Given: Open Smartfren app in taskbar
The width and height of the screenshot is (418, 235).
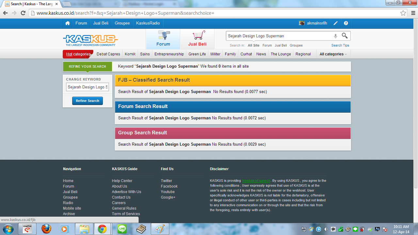Looking at the screenshot, I should 27,229.
